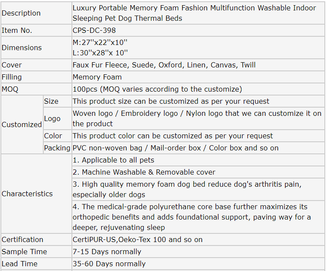Viewport: 327px width, 271px height.
Task: Select the Woven logo customization text
Action: [x=197, y=118]
